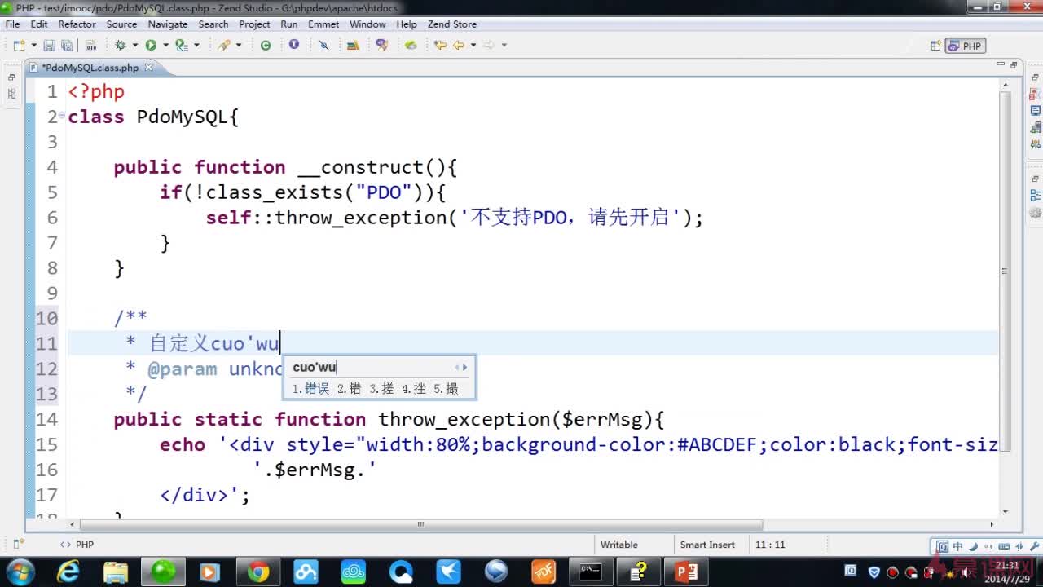Click the green Run icon

151,46
